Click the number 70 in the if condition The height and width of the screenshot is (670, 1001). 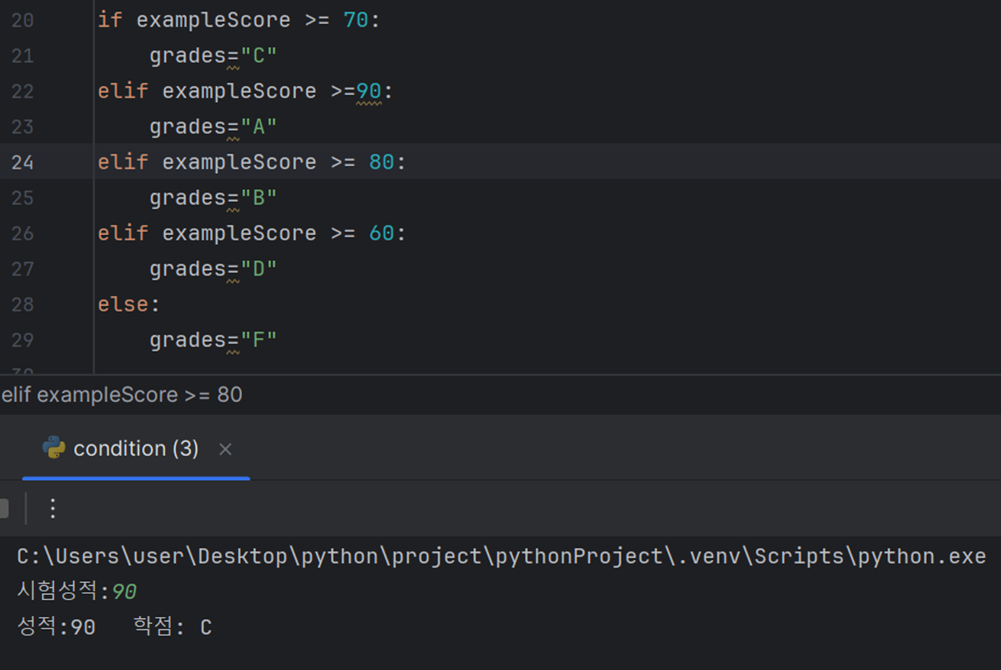[x=356, y=20]
